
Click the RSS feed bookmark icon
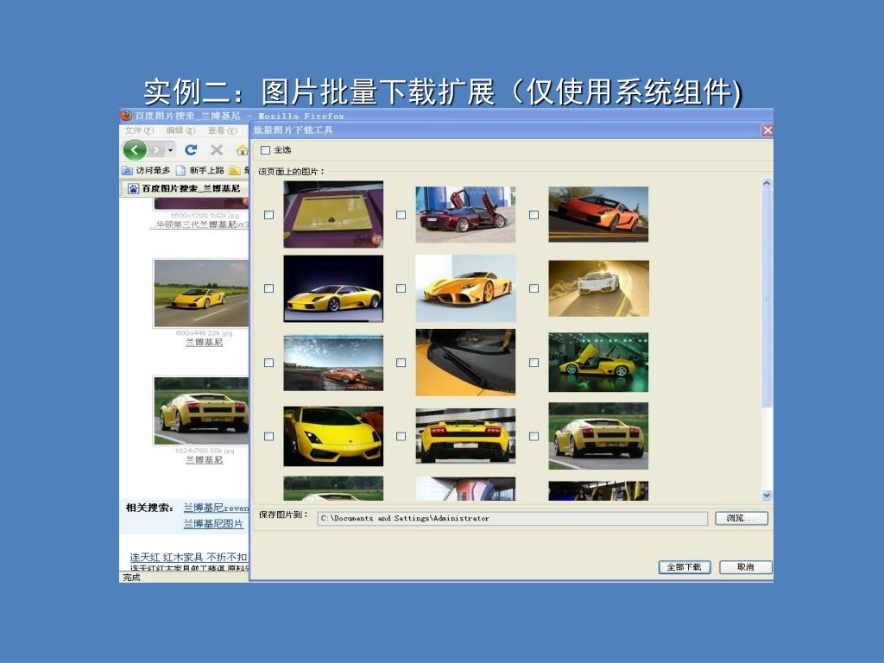pyautogui.click(x=235, y=170)
